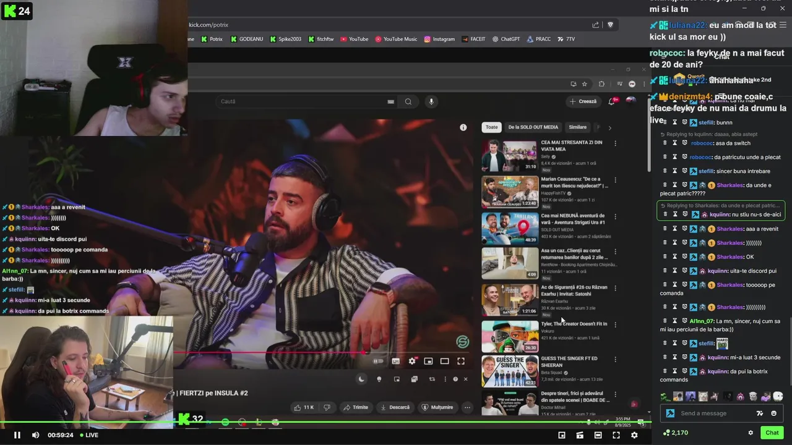This screenshot has width=792, height=445.
Task: Open video info card icon
Action: (x=463, y=127)
